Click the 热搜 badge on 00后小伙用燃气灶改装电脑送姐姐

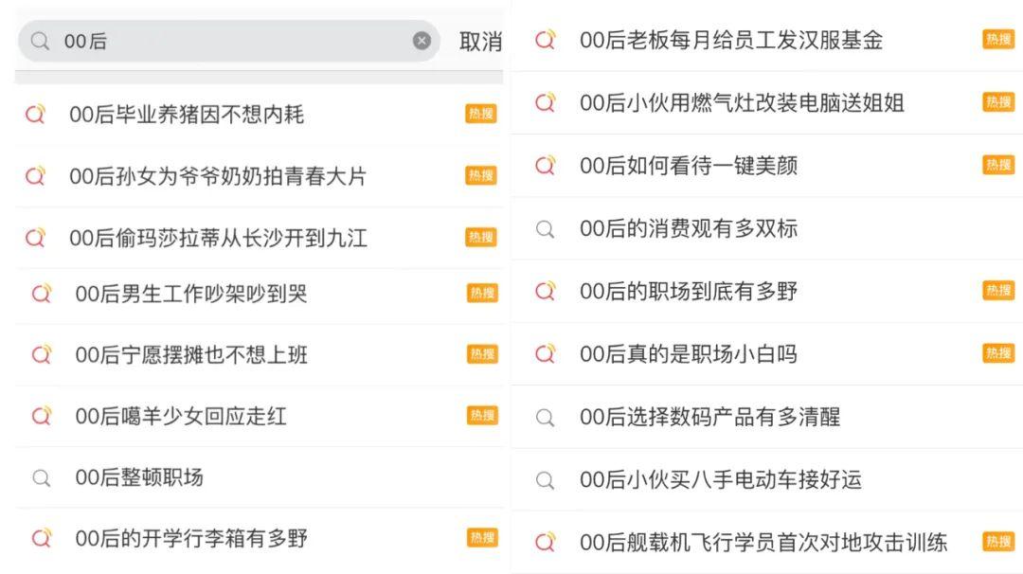(998, 101)
